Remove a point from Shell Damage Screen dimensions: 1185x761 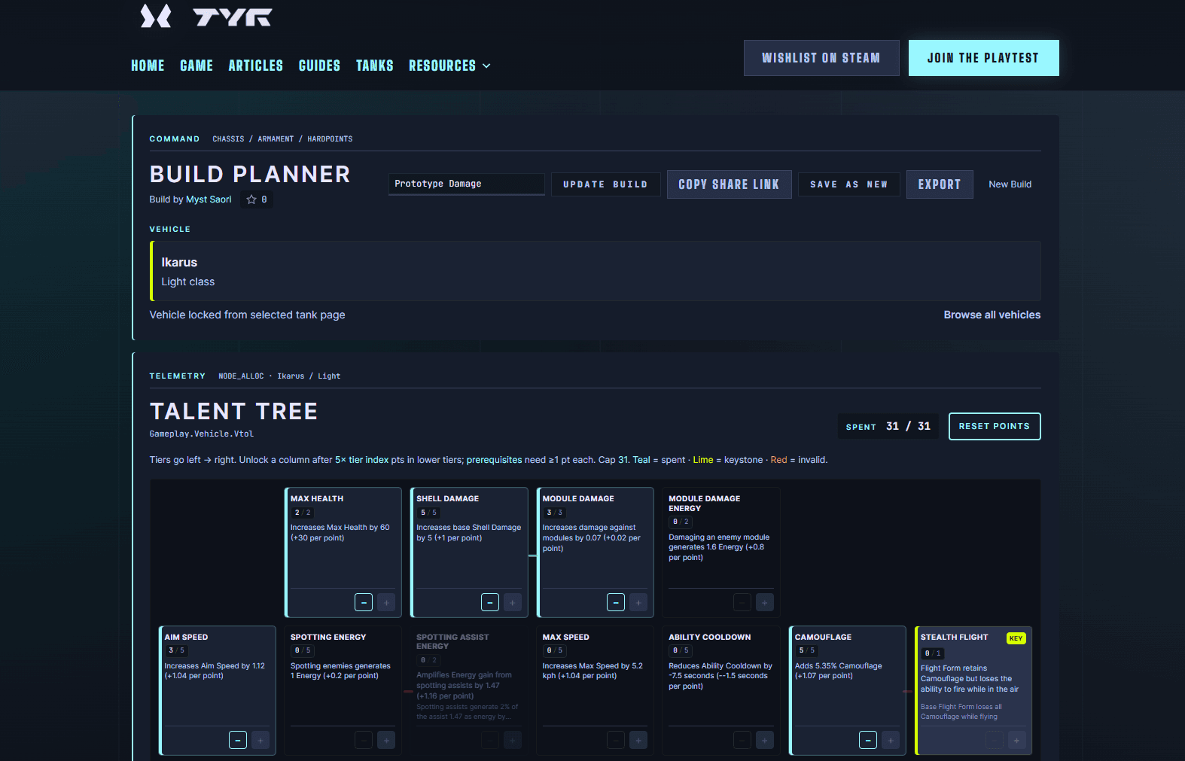(x=490, y=602)
